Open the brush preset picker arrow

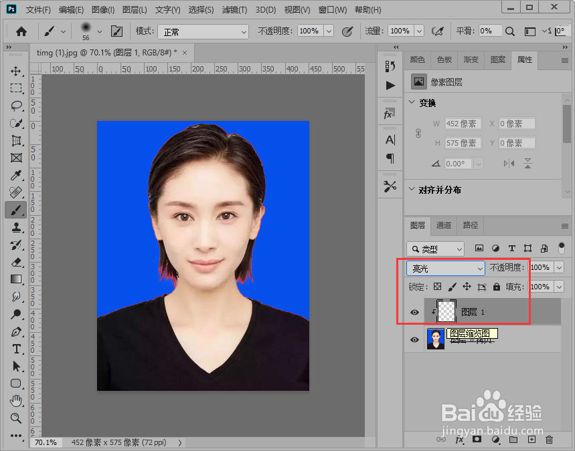pos(100,32)
